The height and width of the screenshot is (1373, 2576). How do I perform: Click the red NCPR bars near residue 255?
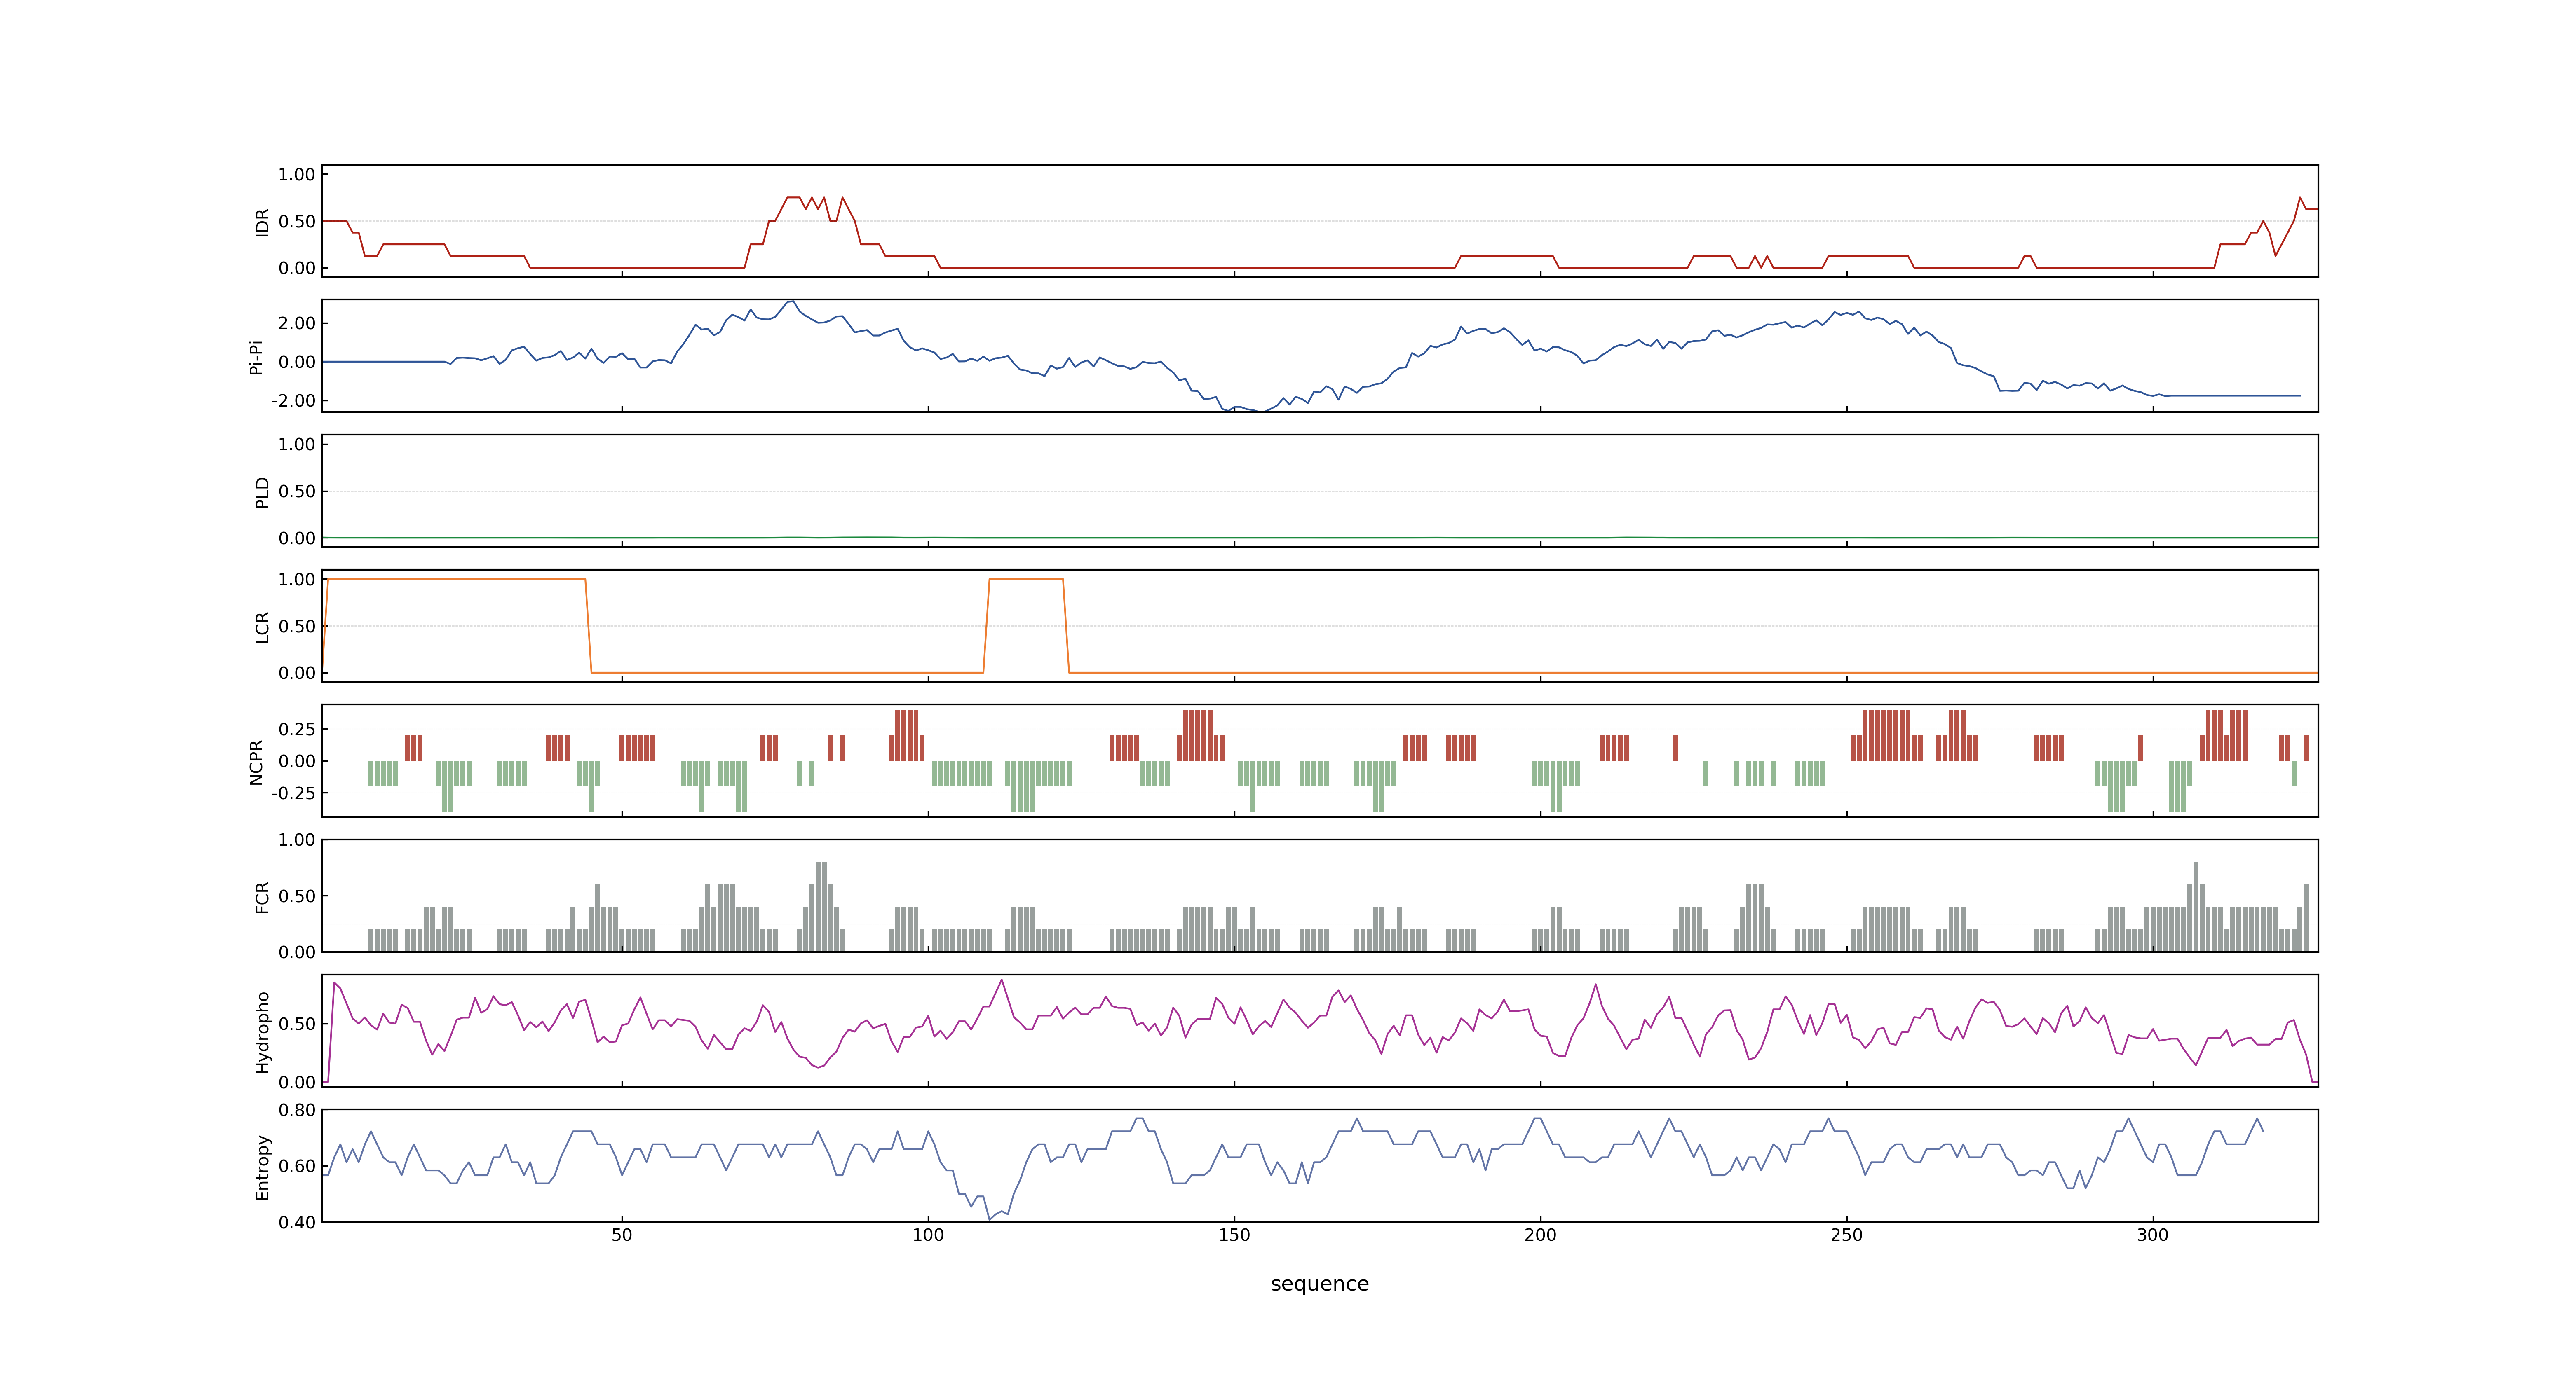[x=1886, y=735]
